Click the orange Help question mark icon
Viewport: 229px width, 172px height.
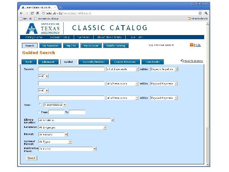tap(191, 45)
